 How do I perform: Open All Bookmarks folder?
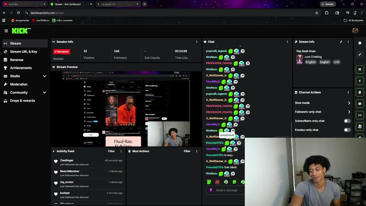click(x=353, y=20)
